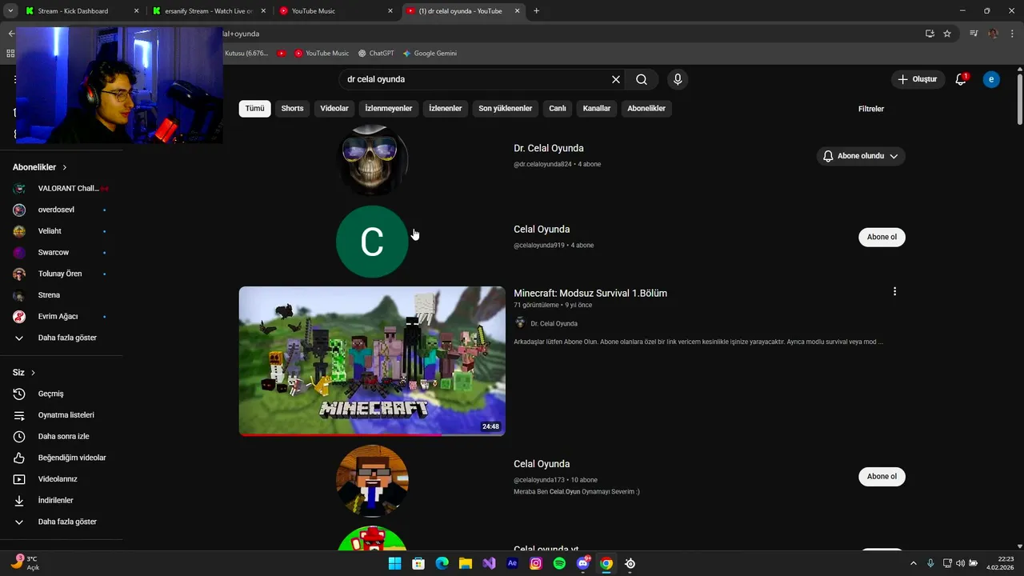Open After Effects from the taskbar
Image resolution: width=1024 pixels, height=576 pixels.
tap(513, 563)
